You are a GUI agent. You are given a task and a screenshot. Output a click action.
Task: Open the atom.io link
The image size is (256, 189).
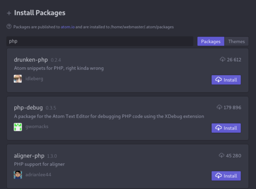point(68,27)
